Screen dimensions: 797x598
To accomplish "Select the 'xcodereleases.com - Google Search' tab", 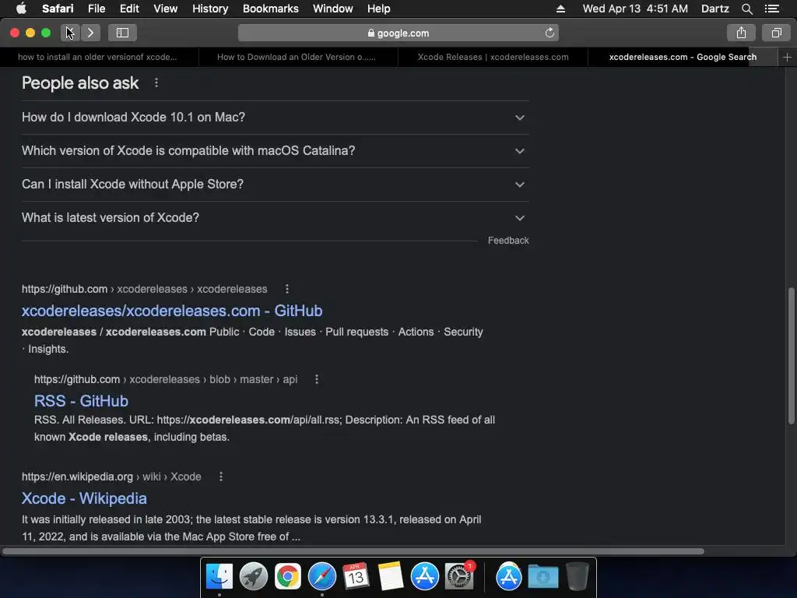I will 683,57.
